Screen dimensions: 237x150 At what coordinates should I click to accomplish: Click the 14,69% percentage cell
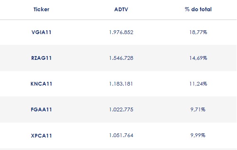[x=198, y=58]
